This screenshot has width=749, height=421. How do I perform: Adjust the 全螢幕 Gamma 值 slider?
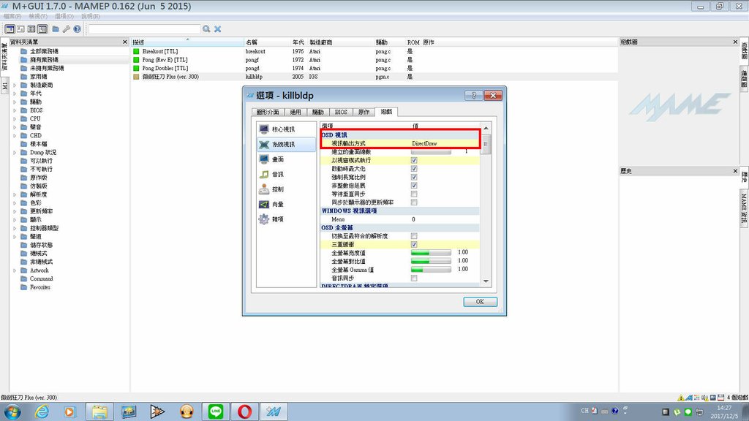click(x=431, y=269)
